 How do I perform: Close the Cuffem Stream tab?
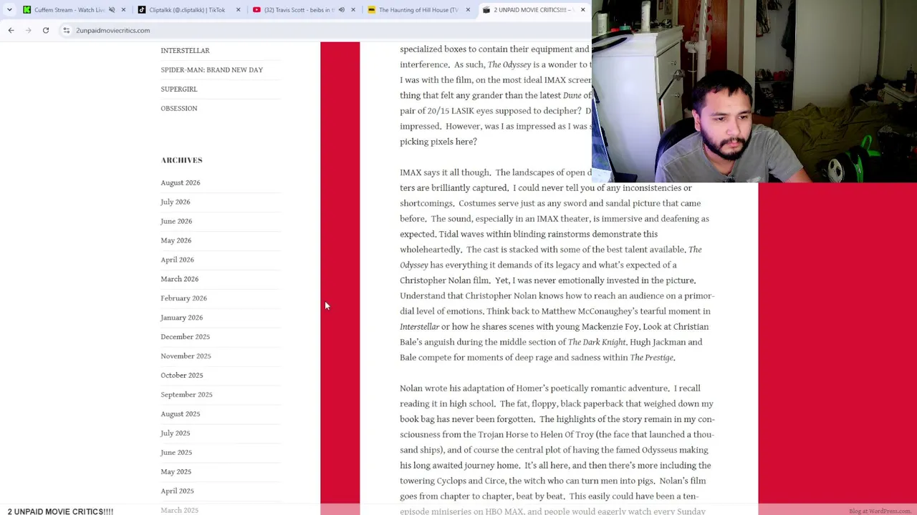click(124, 10)
